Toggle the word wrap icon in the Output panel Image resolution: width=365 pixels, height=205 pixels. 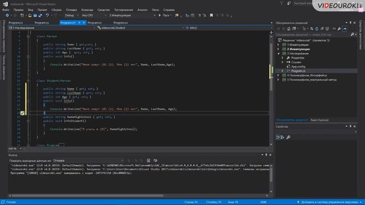tap(155, 161)
